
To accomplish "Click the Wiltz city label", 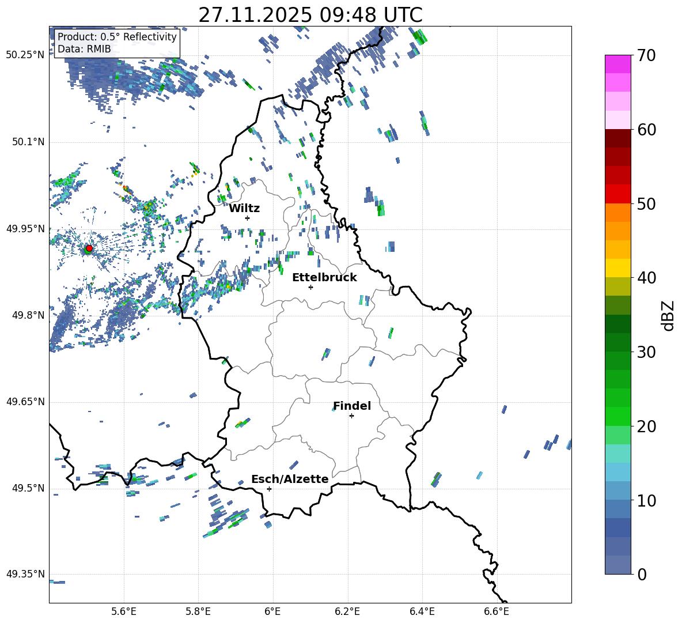I will click(244, 208).
